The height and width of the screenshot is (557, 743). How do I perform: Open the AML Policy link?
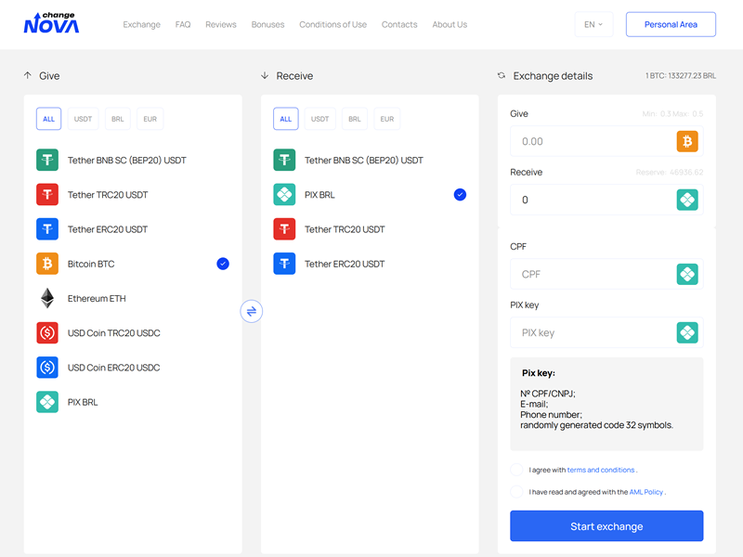click(x=645, y=492)
